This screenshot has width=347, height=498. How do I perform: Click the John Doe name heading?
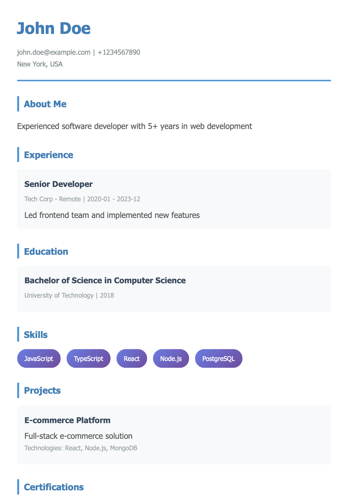54,28
